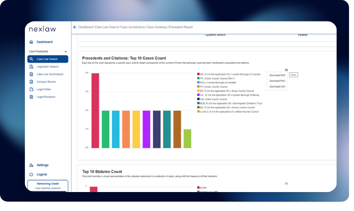Viewport: 354px width, 211px height.
Task: Click the light blue bar in the cases chart
Action: pyautogui.click(x=116, y=130)
